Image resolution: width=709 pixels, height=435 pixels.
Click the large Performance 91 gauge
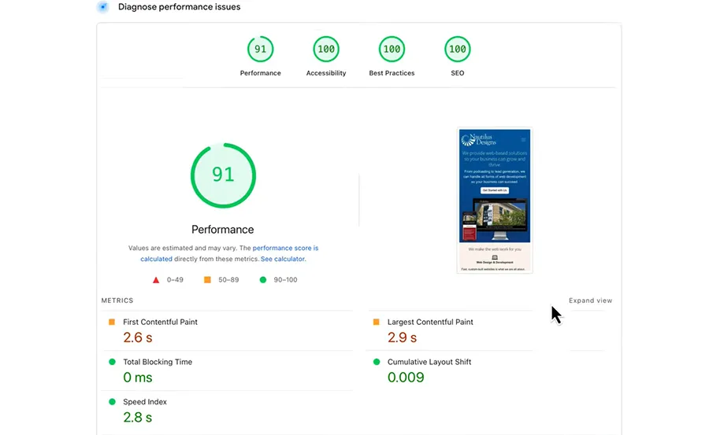[x=223, y=175]
